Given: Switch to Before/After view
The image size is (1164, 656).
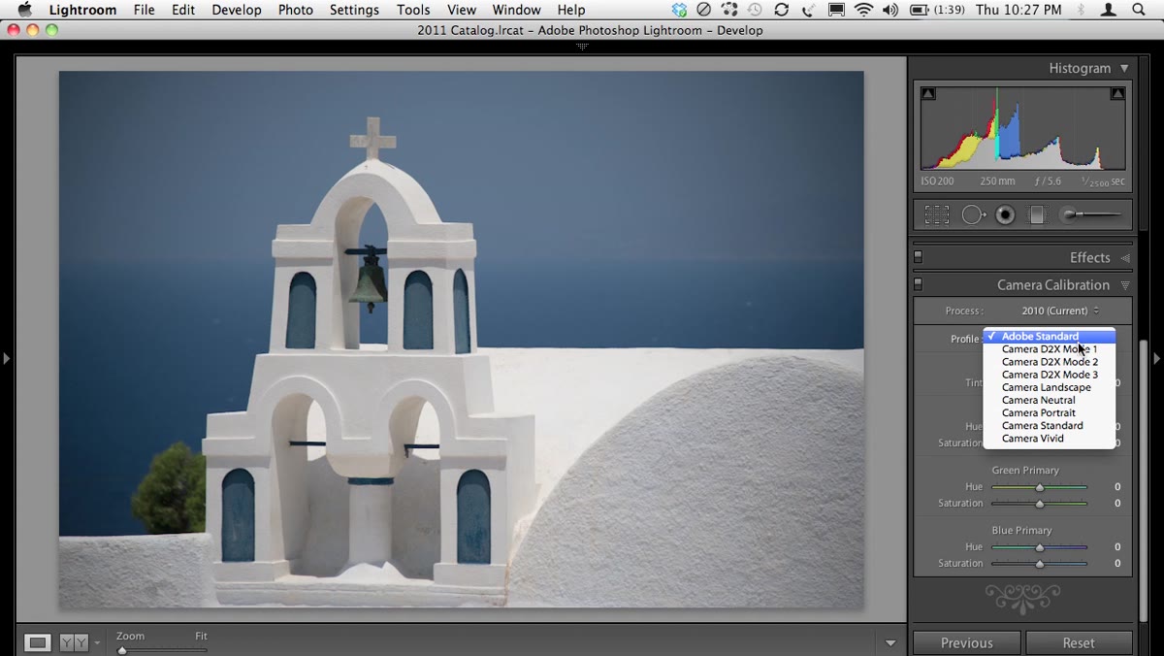Looking at the screenshot, I should click(x=74, y=642).
